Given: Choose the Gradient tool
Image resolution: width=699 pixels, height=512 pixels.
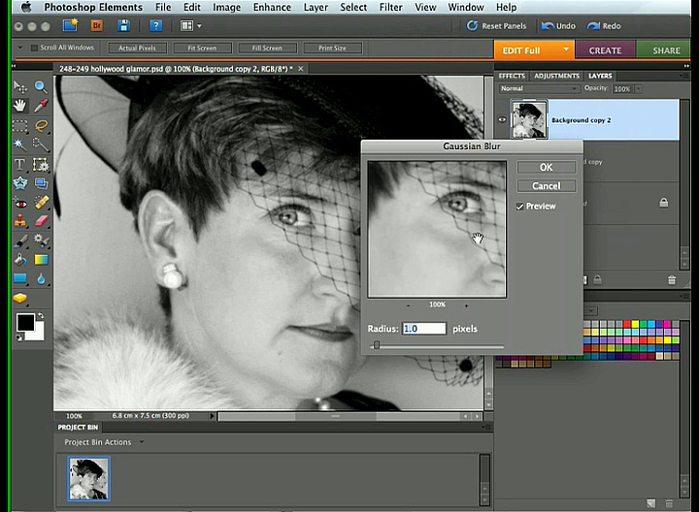Looking at the screenshot, I should click(41, 260).
